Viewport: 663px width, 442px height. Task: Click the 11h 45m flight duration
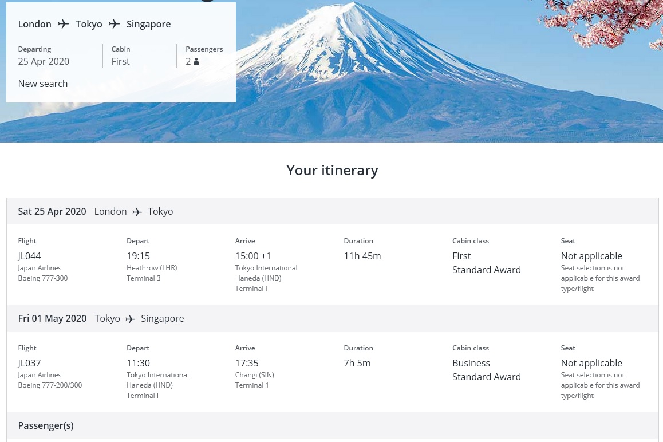(x=362, y=256)
